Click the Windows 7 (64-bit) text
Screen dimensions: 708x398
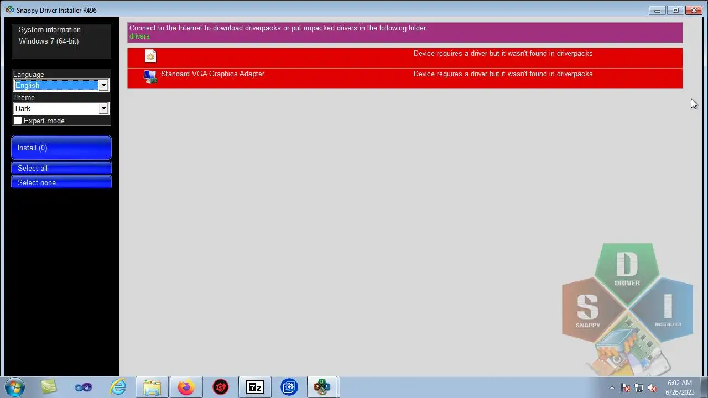click(x=49, y=41)
